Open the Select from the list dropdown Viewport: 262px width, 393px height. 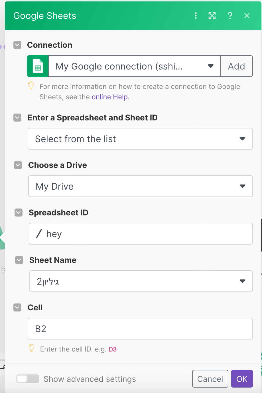(x=140, y=139)
